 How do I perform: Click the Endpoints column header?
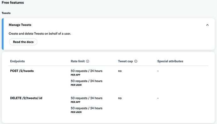click(x=17, y=61)
